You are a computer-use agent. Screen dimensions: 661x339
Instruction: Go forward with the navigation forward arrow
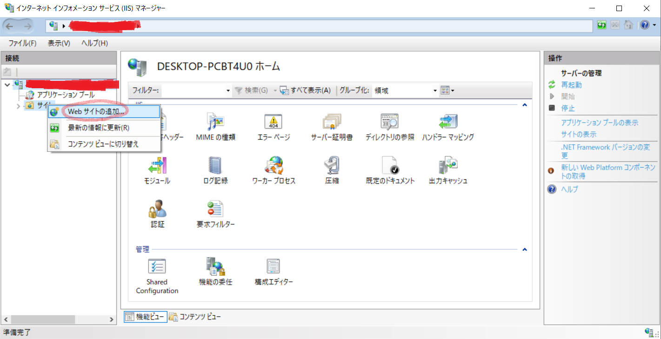tap(27, 26)
